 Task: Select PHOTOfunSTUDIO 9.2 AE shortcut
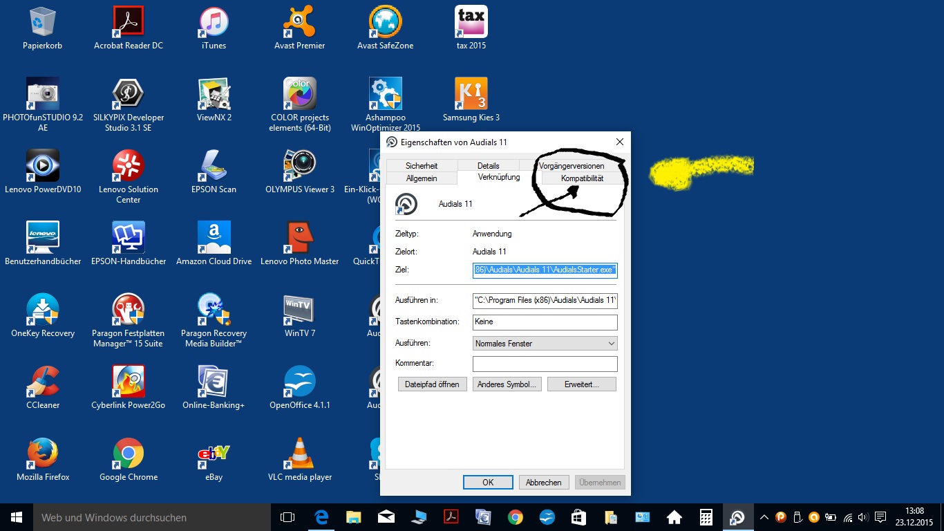point(43,104)
